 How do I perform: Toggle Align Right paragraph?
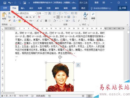62,17
